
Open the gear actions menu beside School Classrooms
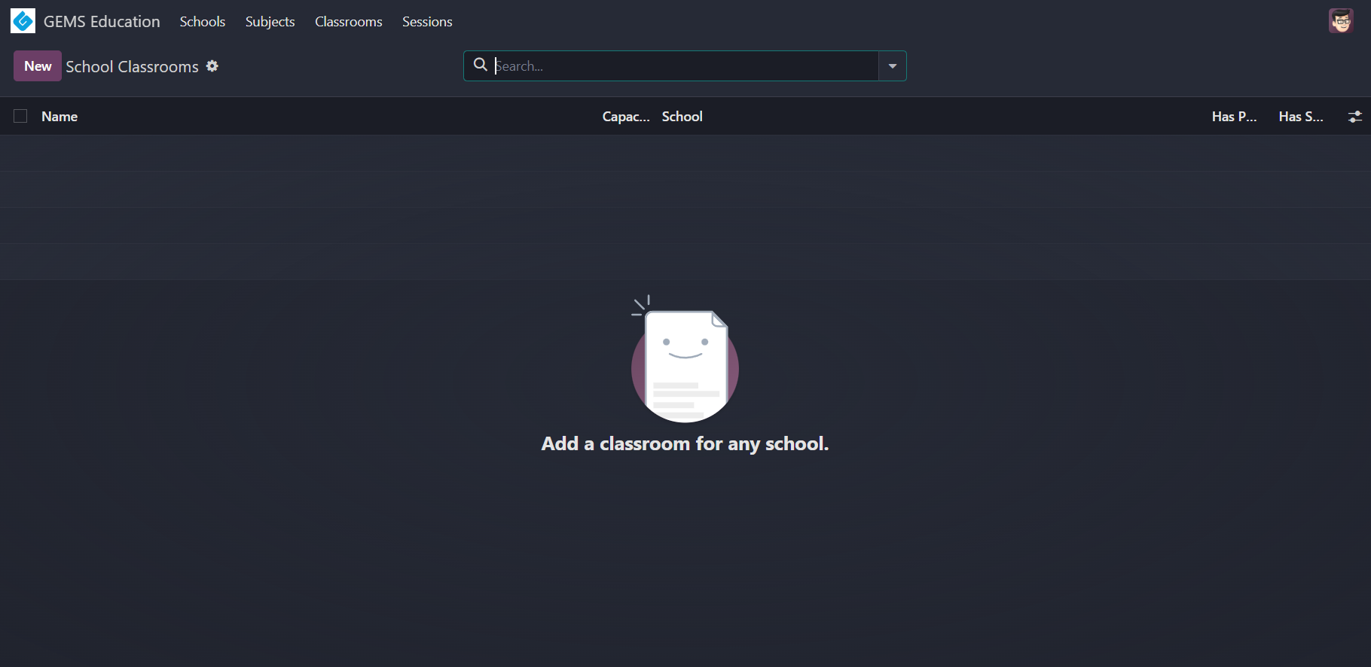(x=212, y=66)
